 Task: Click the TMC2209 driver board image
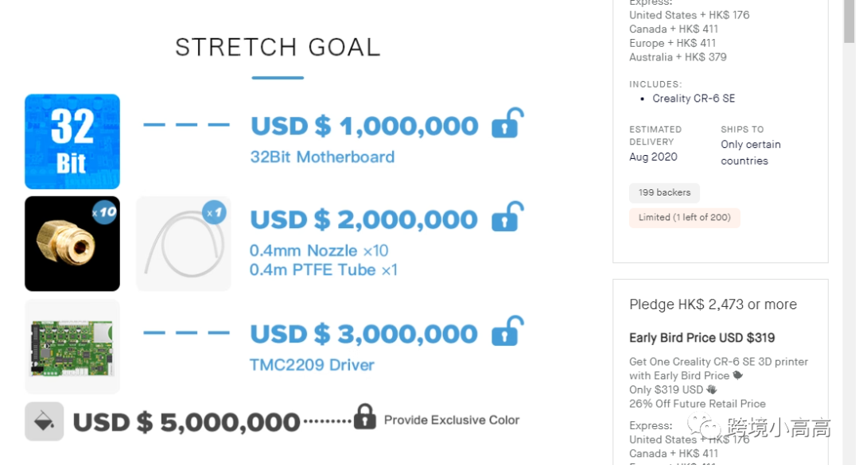click(72, 347)
